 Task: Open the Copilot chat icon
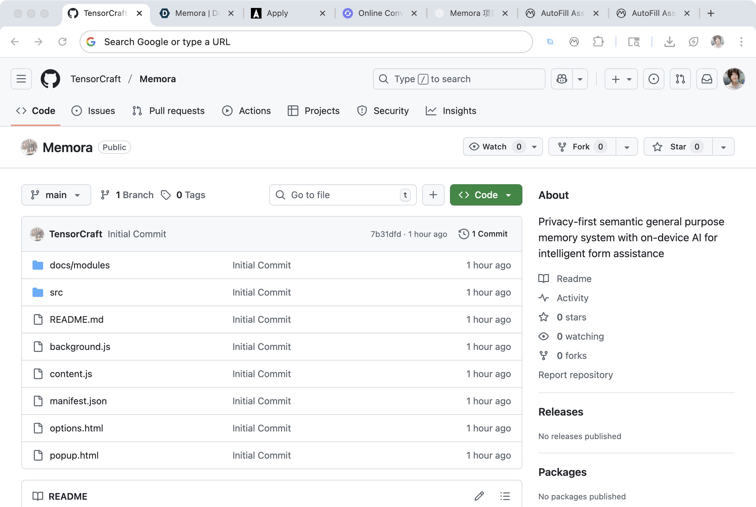[562, 79]
